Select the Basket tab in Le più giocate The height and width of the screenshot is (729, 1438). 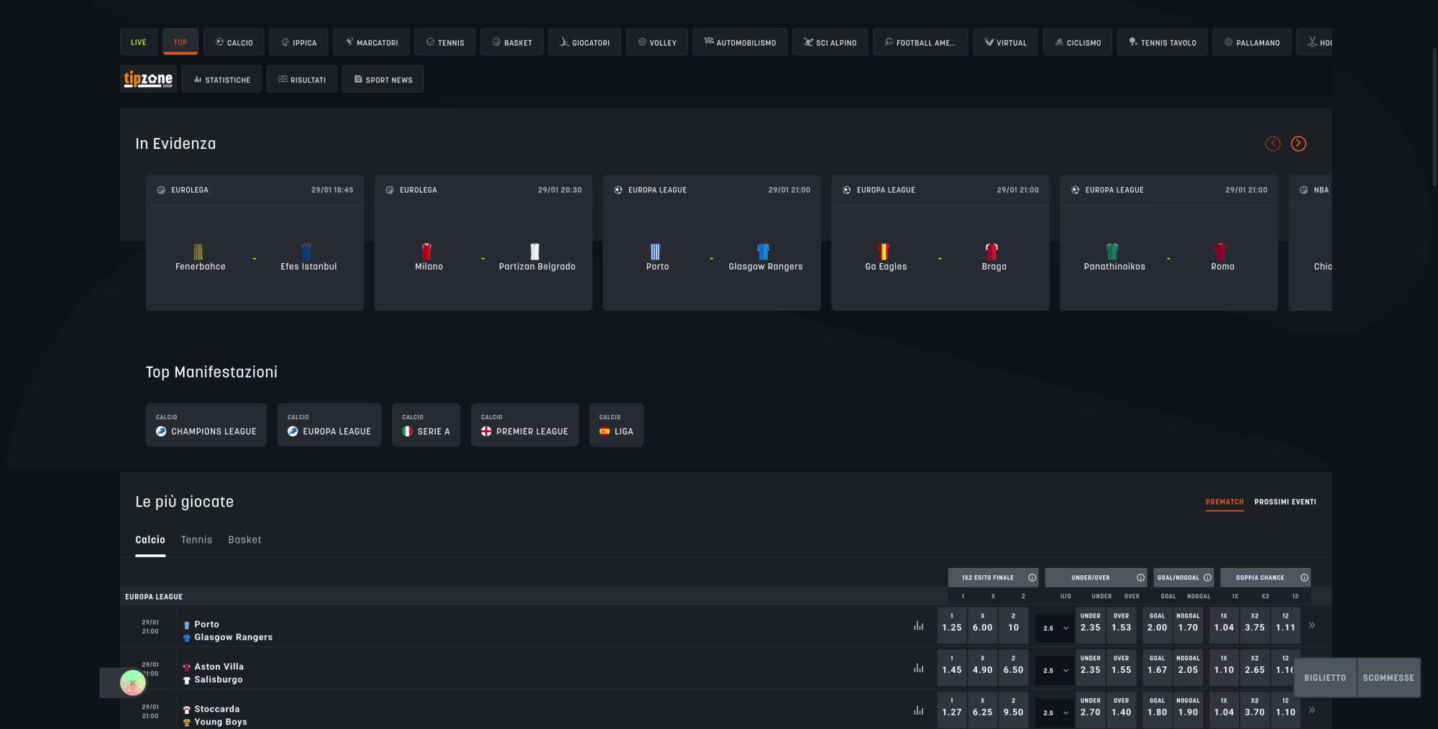click(244, 540)
